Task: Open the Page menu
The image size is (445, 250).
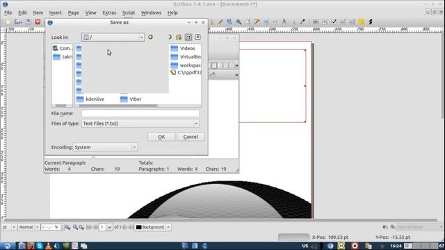Action: (x=74, y=12)
